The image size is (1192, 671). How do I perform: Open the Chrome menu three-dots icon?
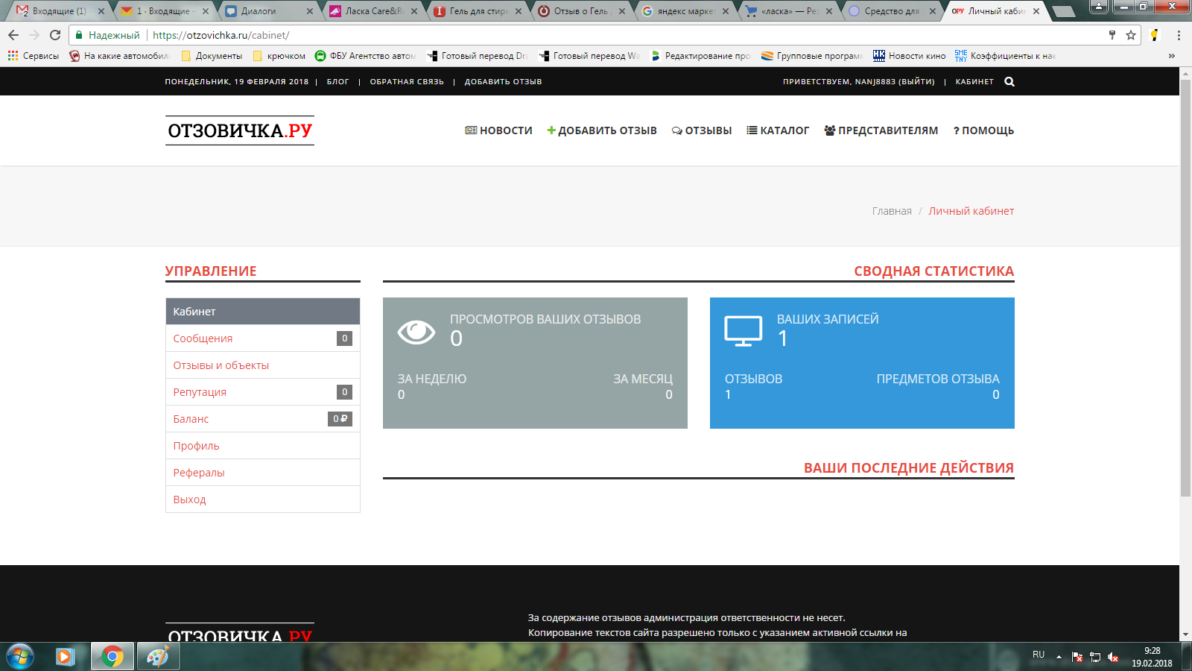pos(1179,35)
